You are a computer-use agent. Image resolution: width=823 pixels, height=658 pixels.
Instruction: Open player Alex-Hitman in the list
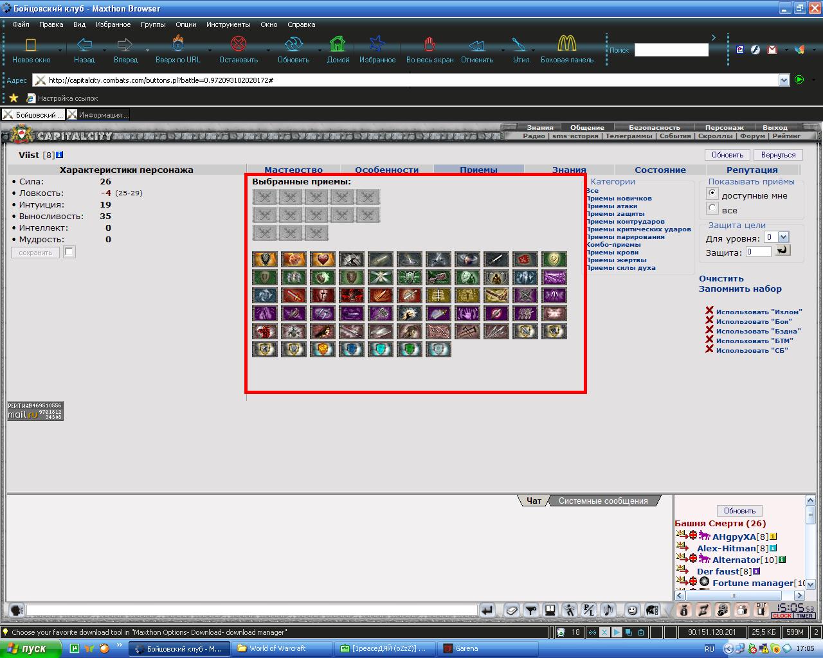coord(726,548)
